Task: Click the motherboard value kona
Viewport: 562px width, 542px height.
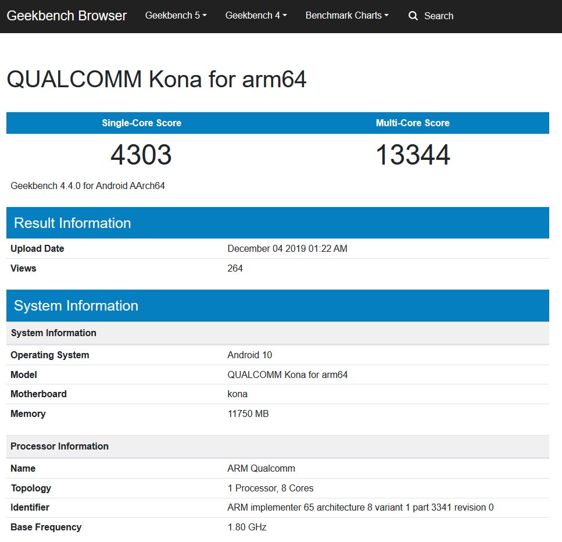Action: coord(237,394)
